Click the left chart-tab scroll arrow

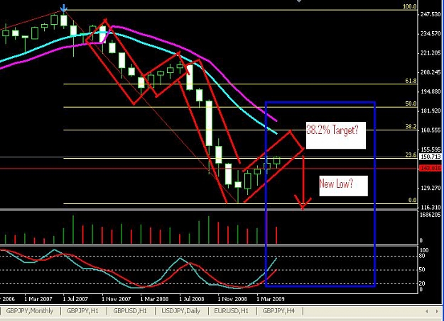(427, 311)
